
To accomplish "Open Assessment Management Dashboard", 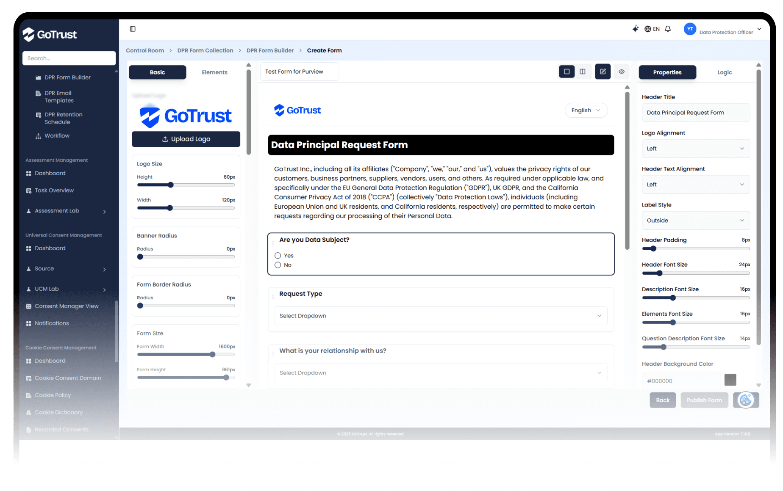I will click(x=50, y=173).
